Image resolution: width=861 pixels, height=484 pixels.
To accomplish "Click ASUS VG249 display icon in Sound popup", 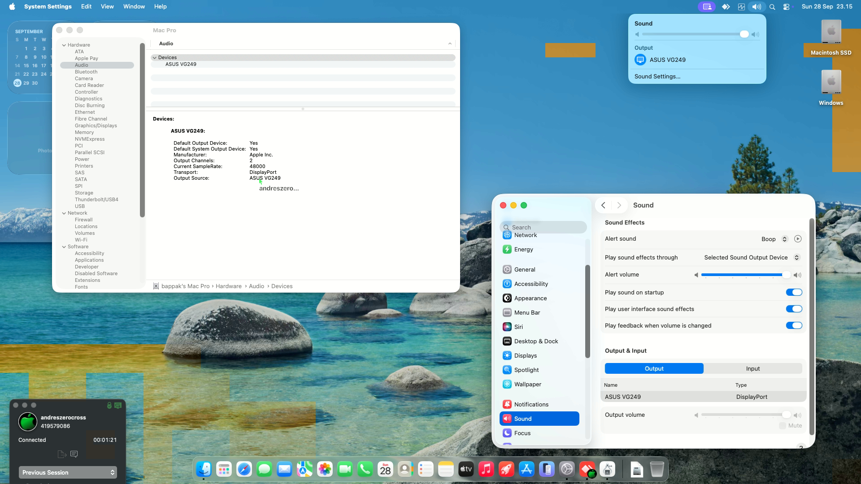I will point(640,60).
